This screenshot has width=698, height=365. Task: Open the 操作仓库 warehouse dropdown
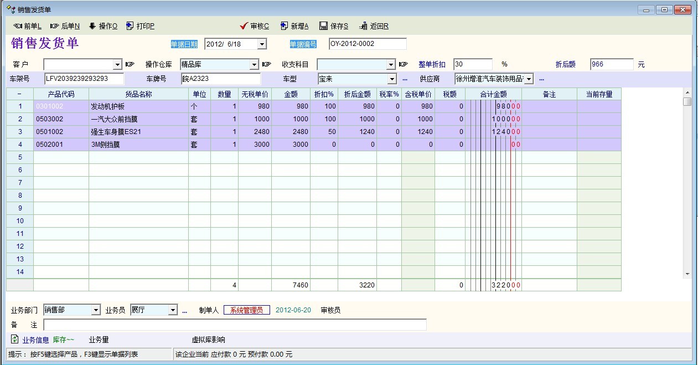tap(254, 64)
